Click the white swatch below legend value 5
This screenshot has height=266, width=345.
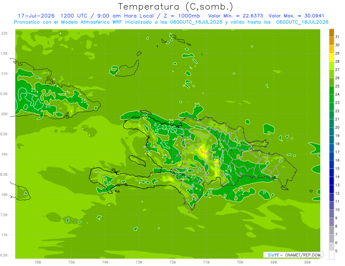pyautogui.click(x=331, y=255)
